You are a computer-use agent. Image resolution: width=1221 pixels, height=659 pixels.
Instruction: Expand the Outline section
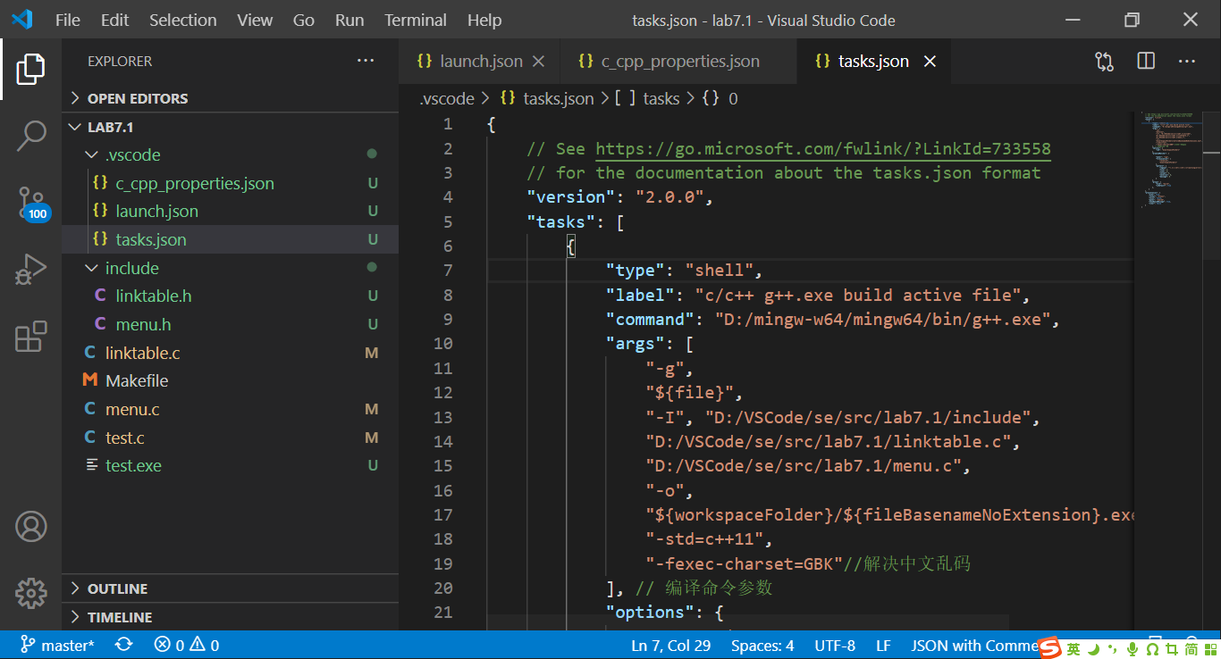click(231, 588)
